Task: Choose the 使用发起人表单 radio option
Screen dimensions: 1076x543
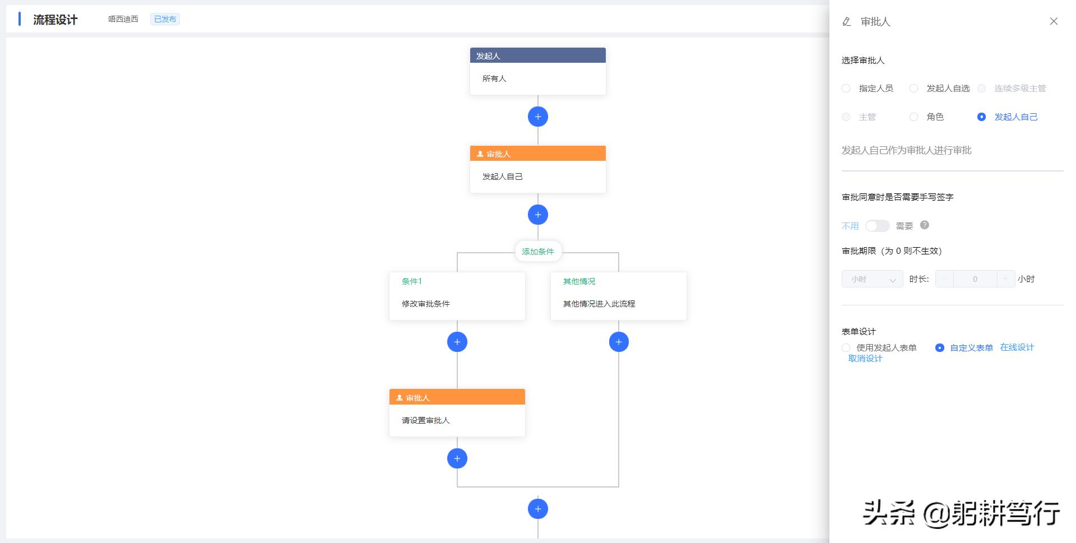Action: coord(879,348)
